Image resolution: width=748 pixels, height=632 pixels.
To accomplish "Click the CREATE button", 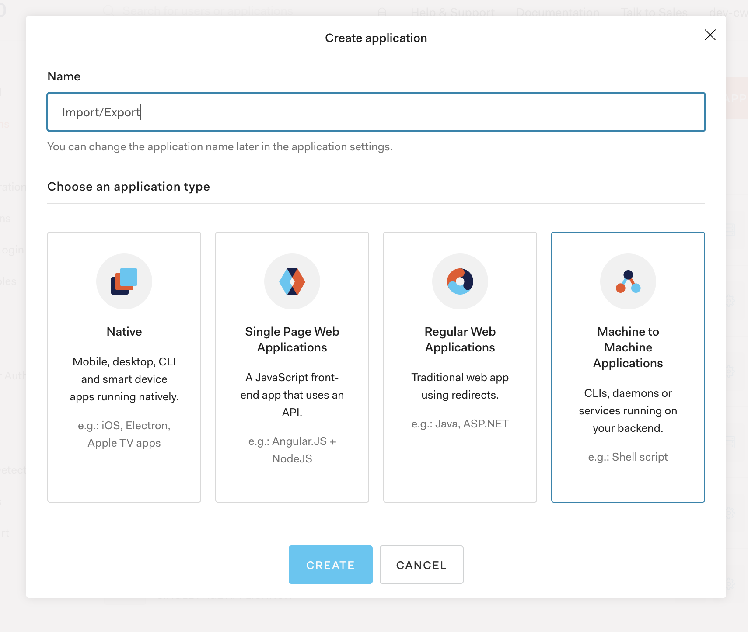I will tap(330, 565).
